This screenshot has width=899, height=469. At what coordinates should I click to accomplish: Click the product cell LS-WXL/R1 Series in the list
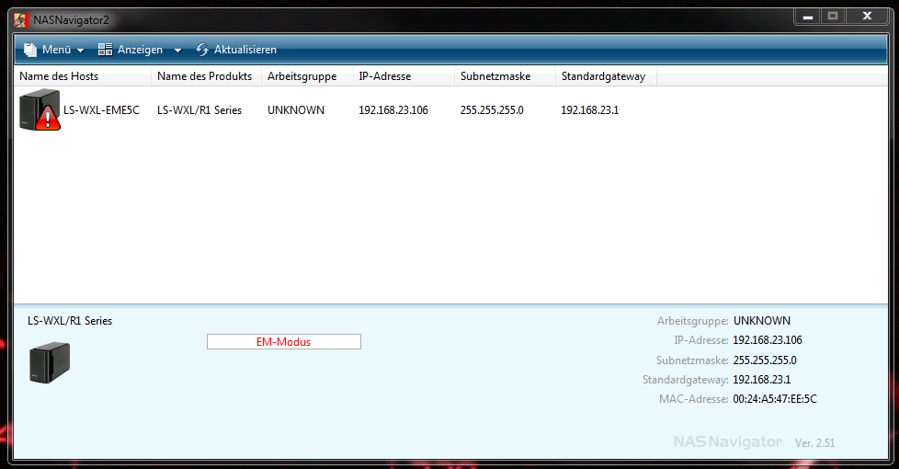tap(199, 110)
